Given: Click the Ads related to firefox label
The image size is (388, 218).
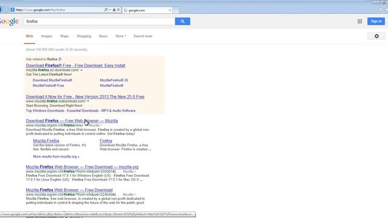Looking at the screenshot, I should click(x=42, y=59).
